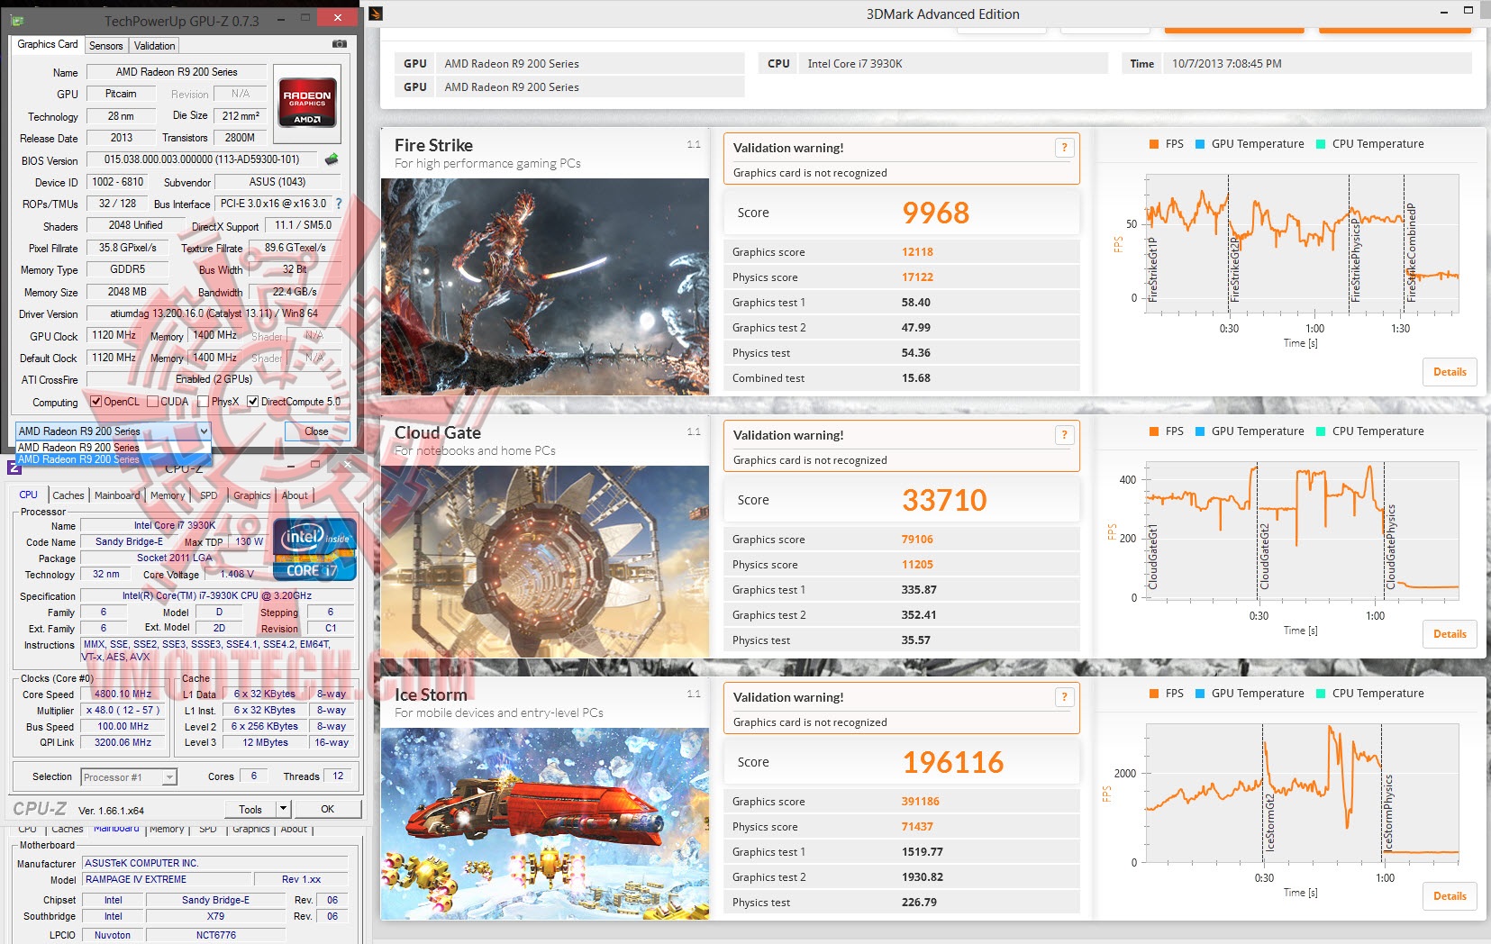Click the GPU-Z Name field showing AMD Radeon R9 200 Series
The height and width of the screenshot is (944, 1491).
[177, 72]
